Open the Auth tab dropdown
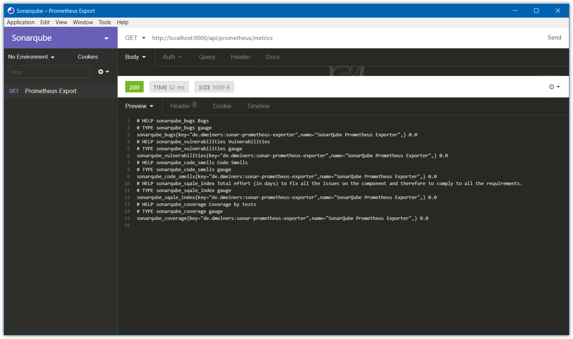This screenshot has width=573, height=339. (172, 57)
